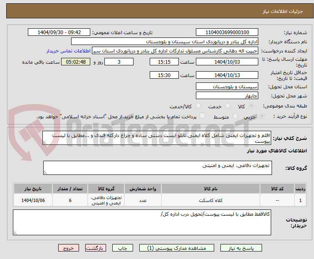The height and width of the screenshot is (259, 314).
Task: Click the ایجاد کننده درخواست field
Action: [x=175, y=51]
